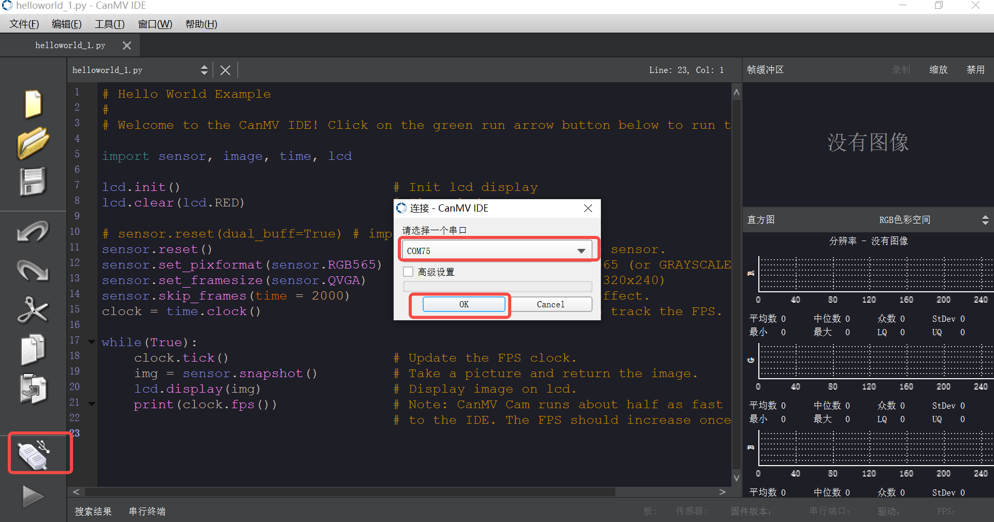Click the 'import' keyword on line 5
Image resolution: width=994 pixels, height=522 pixels.
pyautogui.click(x=126, y=156)
